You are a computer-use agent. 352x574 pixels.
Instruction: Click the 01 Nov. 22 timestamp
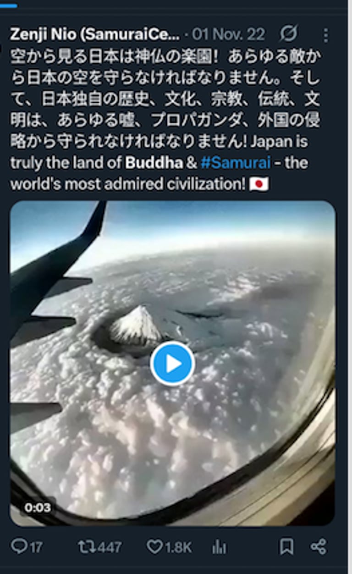point(228,34)
